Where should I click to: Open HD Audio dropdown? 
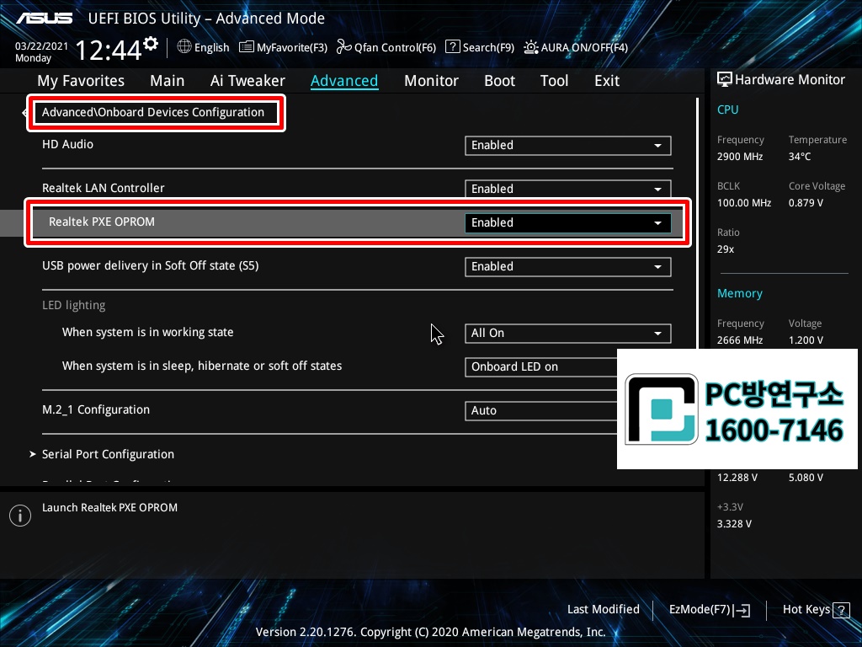[x=568, y=145]
